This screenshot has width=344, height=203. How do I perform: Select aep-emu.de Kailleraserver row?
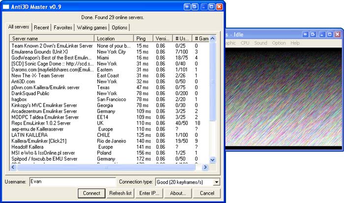(x=110, y=129)
